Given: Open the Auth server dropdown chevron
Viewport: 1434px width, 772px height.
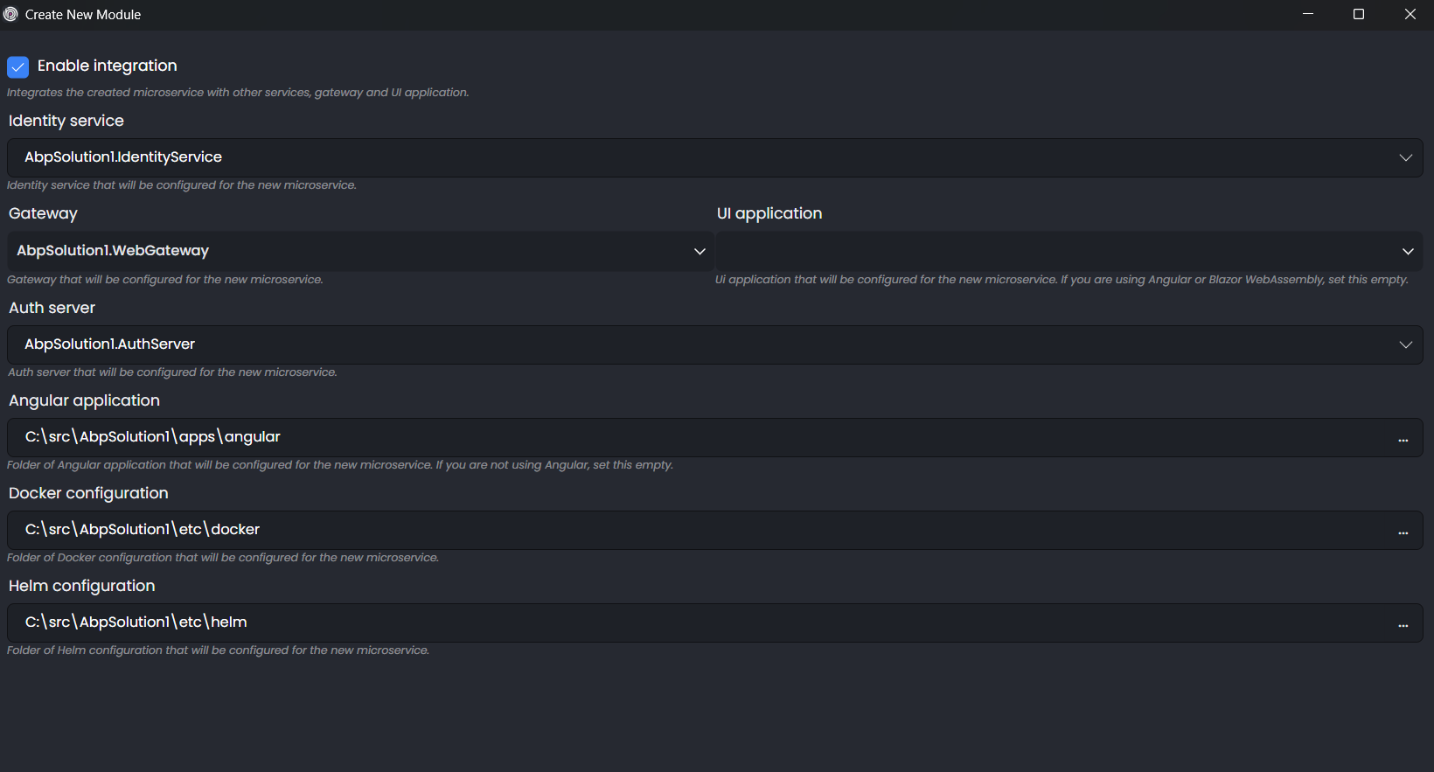Looking at the screenshot, I should (1405, 344).
